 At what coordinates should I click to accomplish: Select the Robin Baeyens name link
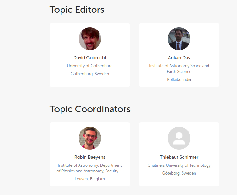tap(90, 157)
